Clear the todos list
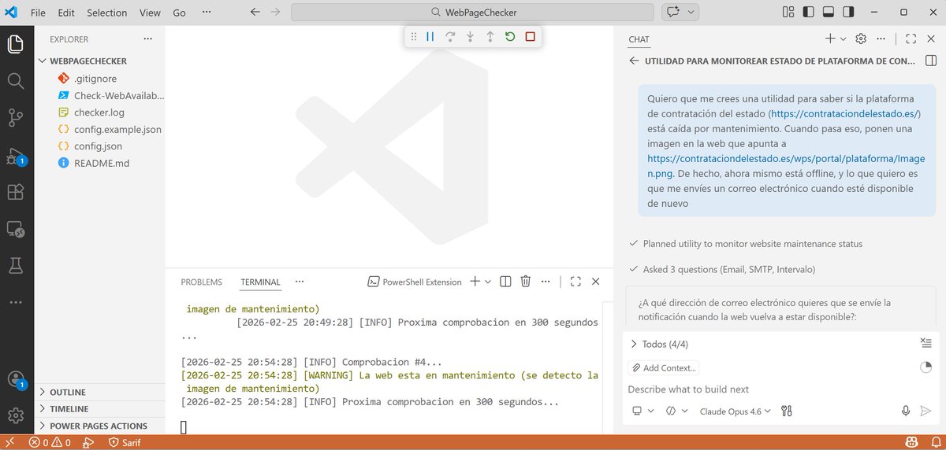 coord(926,343)
